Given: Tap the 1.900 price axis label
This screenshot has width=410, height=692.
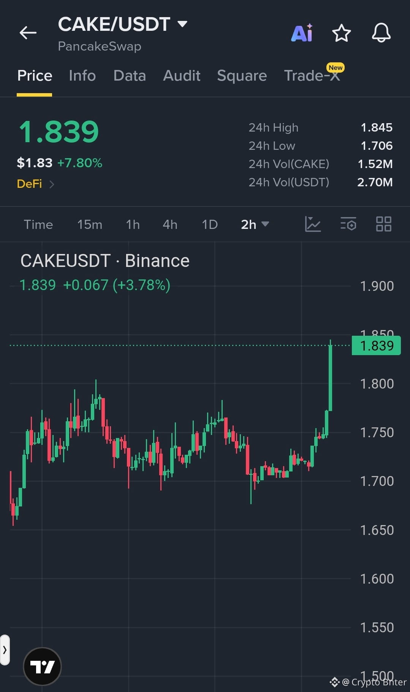Looking at the screenshot, I should point(377,286).
